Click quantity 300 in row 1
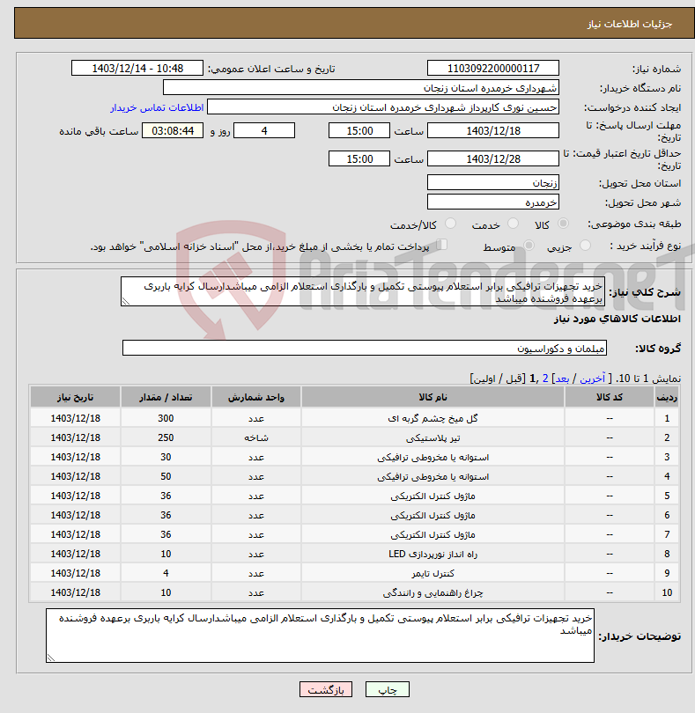Viewport: 695px width, 713px height. tap(166, 418)
